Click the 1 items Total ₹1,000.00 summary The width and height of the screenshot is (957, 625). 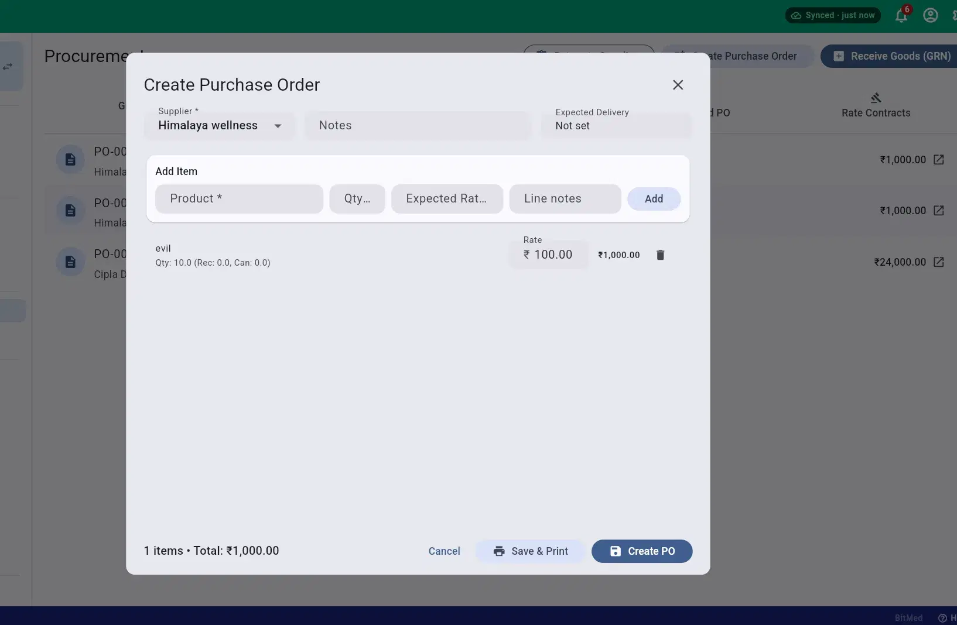pyautogui.click(x=211, y=551)
